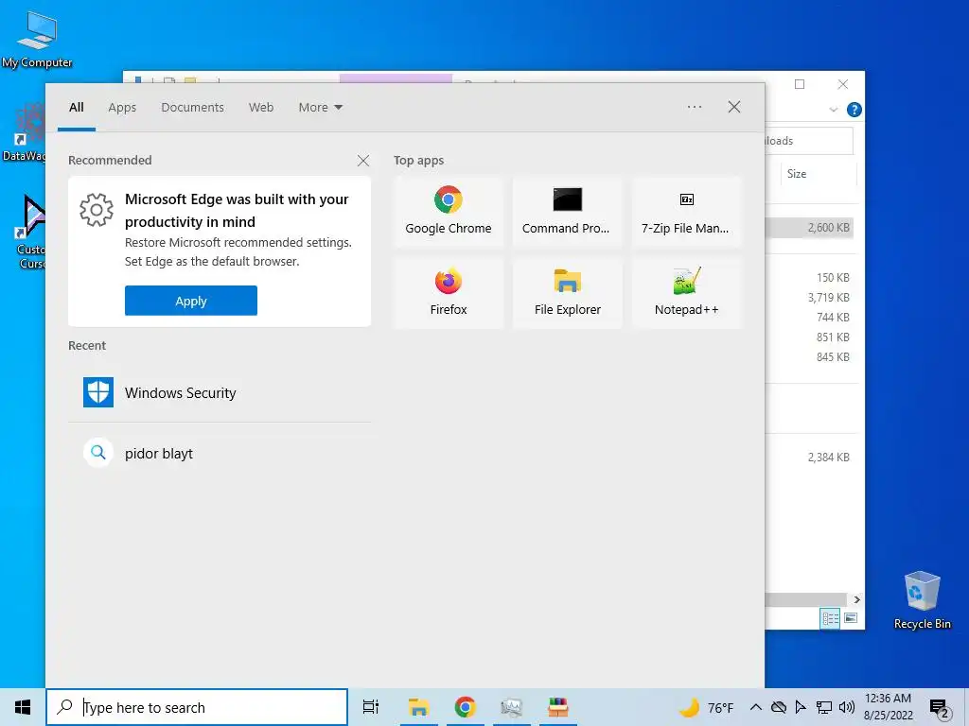Open 7-Zip File Manager tile

click(686, 212)
